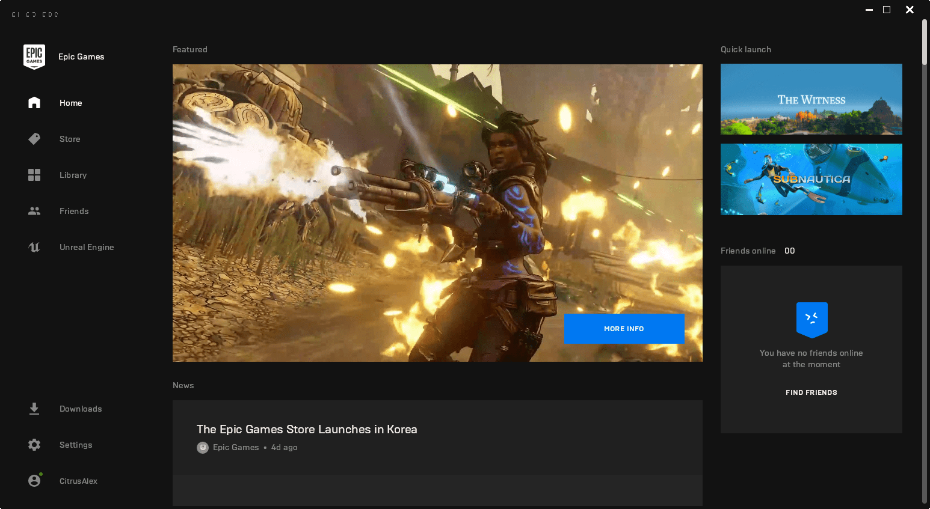
Task: Click the CitrusAlex profile avatar icon
Action: 34,481
